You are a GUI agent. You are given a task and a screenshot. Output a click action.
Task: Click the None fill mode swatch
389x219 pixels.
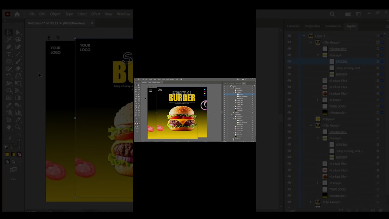(19, 155)
